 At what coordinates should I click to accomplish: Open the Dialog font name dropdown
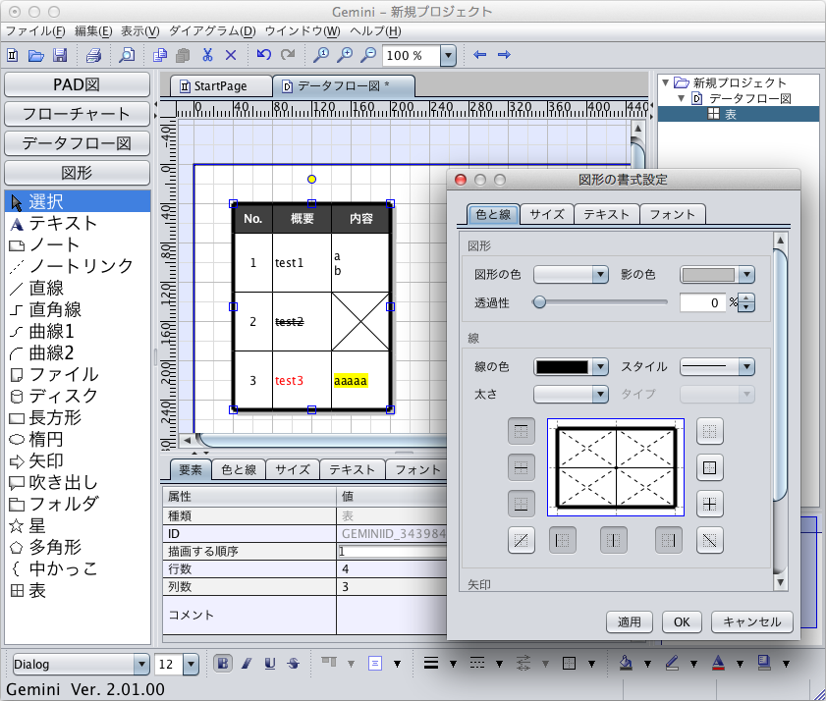click(x=141, y=664)
